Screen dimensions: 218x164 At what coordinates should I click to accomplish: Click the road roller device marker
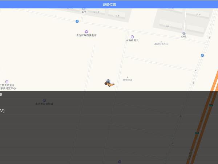click(109, 83)
